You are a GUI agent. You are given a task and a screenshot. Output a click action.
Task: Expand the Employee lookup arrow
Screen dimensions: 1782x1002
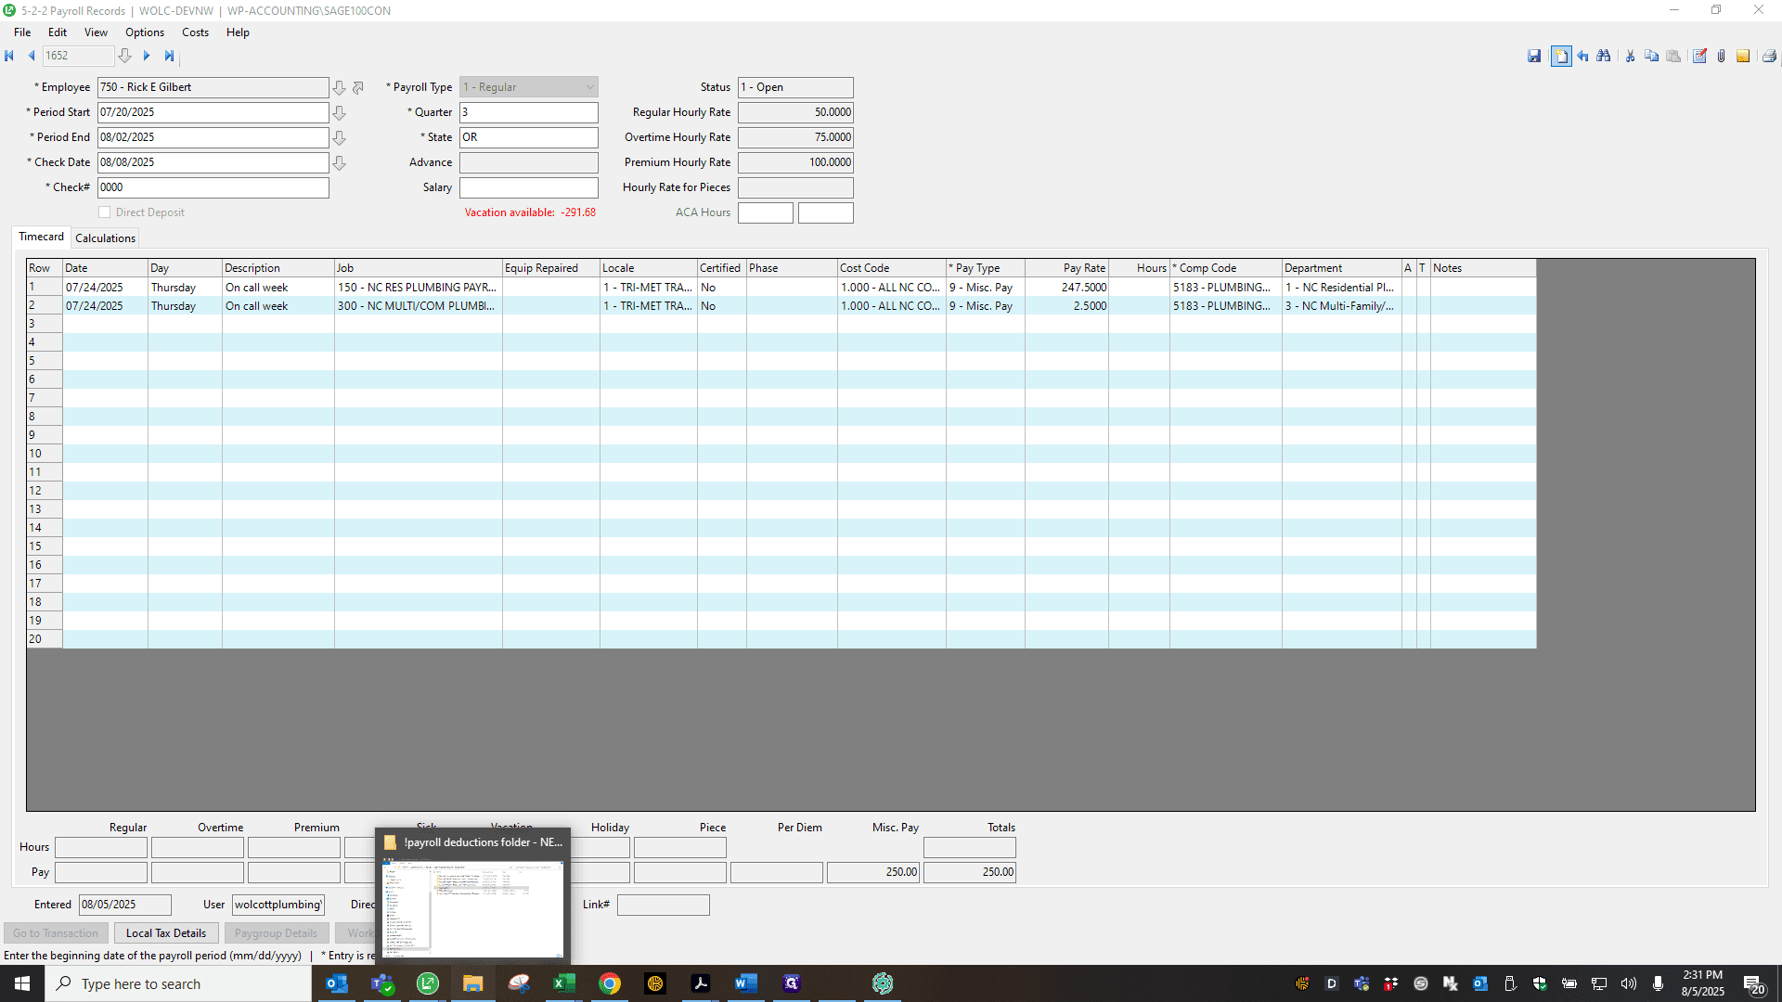[x=340, y=88]
